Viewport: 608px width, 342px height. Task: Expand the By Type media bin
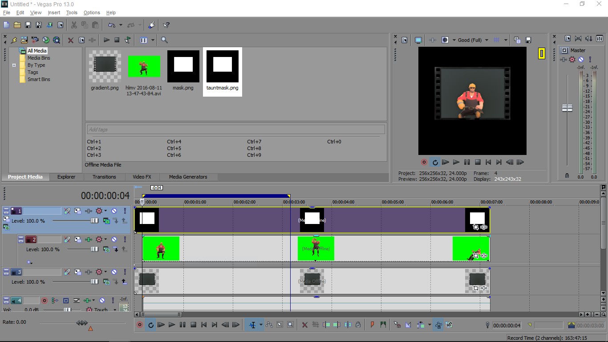(14, 65)
